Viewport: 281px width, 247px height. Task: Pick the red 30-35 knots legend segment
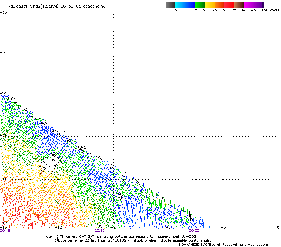tap(229, 5)
